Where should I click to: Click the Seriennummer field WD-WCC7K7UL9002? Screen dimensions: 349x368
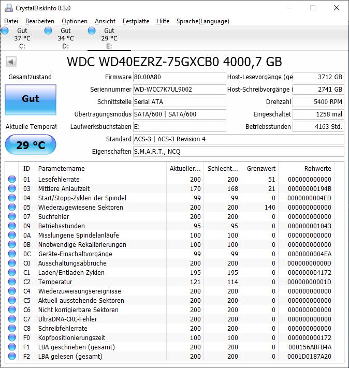coord(180,90)
